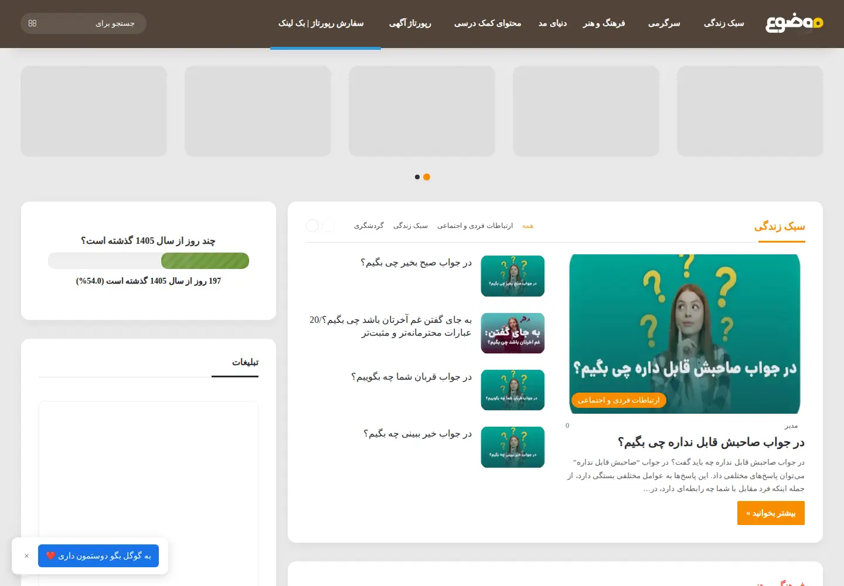Open article در جواب صبح بخیر چی بگیم؟
The width and height of the screenshot is (844, 586).
pos(416,263)
